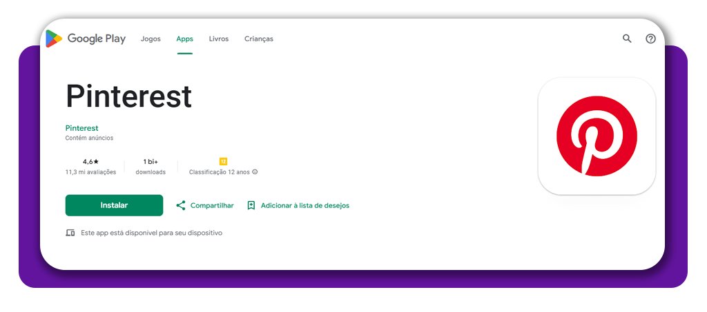Click the device icon beside availability message

(x=70, y=233)
